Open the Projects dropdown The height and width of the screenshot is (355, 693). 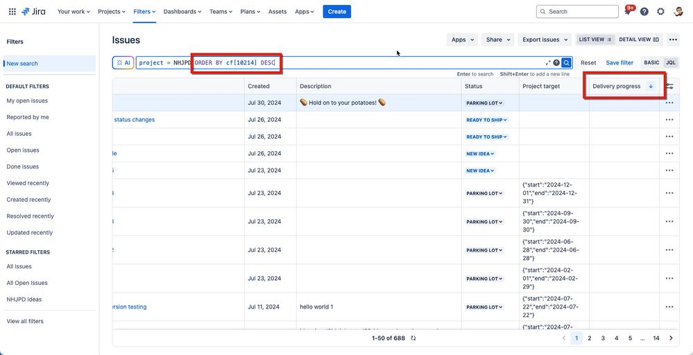point(112,12)
